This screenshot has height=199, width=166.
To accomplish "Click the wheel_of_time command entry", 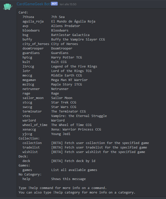I will click(x=35, y=125).
